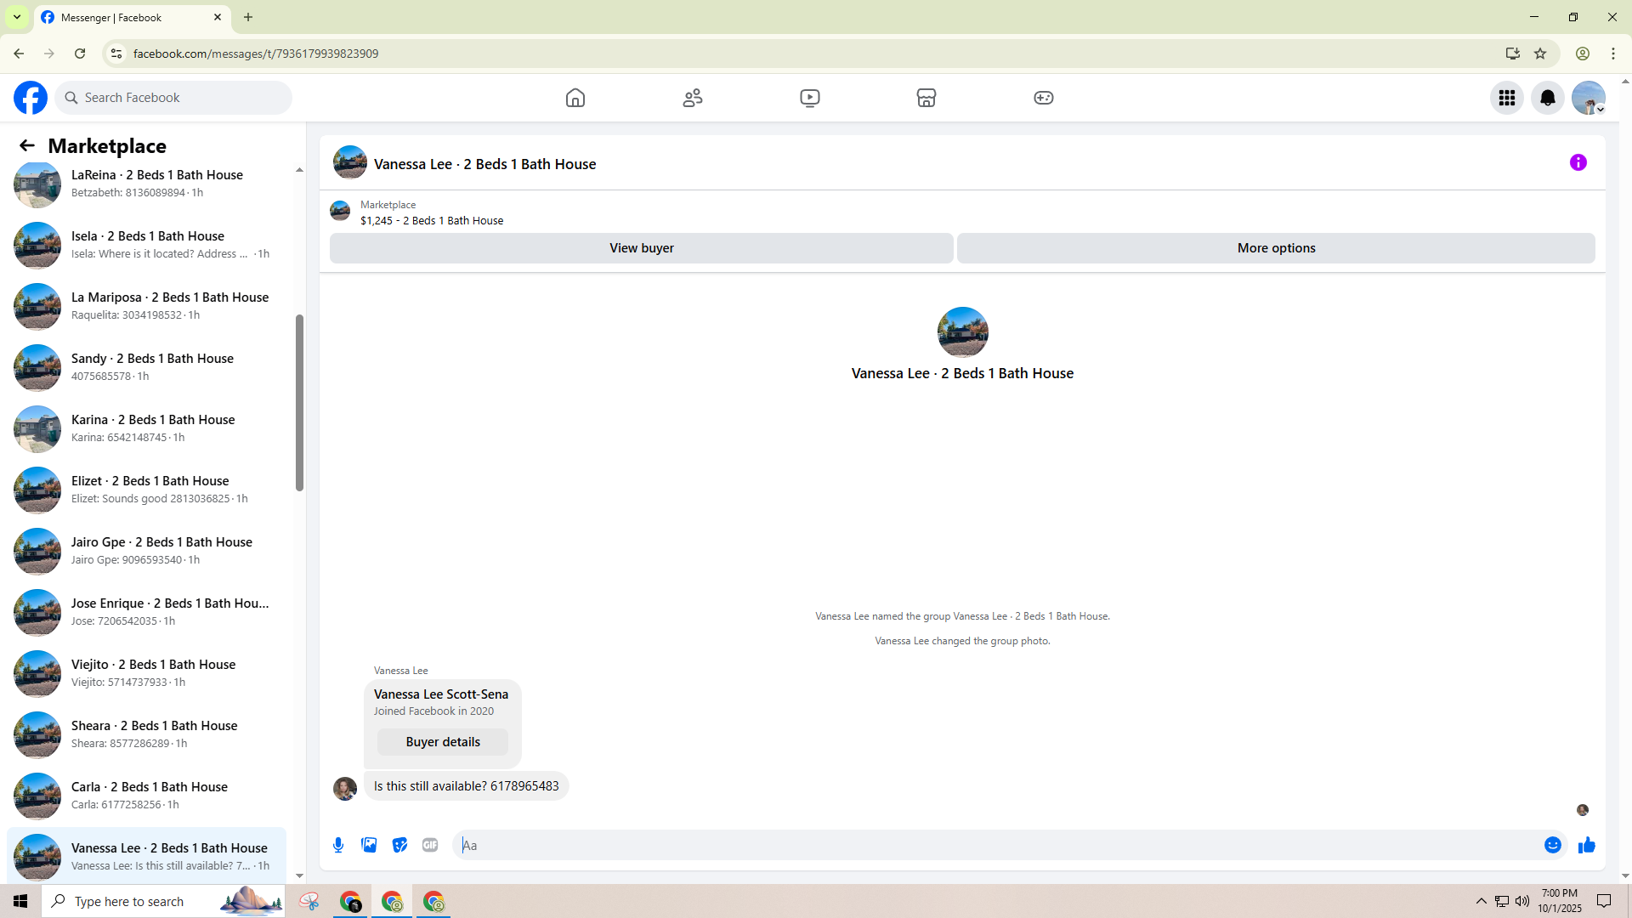1632x918 pixels.
Task: Open the La Mariposa conversation
Action: [x=146, y=306]
